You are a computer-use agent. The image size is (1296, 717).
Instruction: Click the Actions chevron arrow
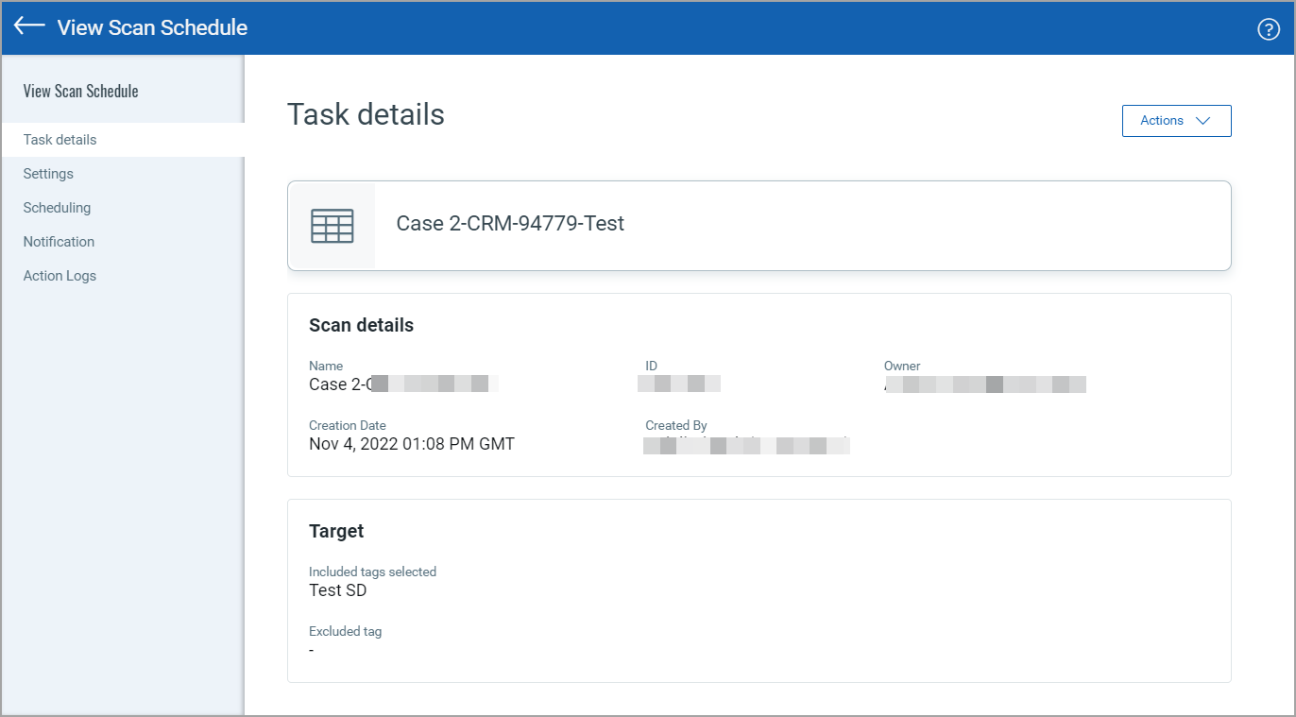pos(1202,121)
